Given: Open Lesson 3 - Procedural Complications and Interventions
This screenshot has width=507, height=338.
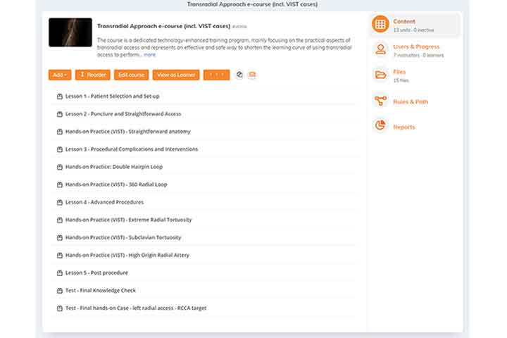Looking at the screenshot, I should pyautogui.click(x=132, y=149).
